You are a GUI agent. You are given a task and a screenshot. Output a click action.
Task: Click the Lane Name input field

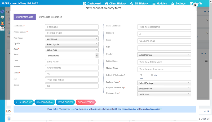pyautogui.click(x=72, y=62)
